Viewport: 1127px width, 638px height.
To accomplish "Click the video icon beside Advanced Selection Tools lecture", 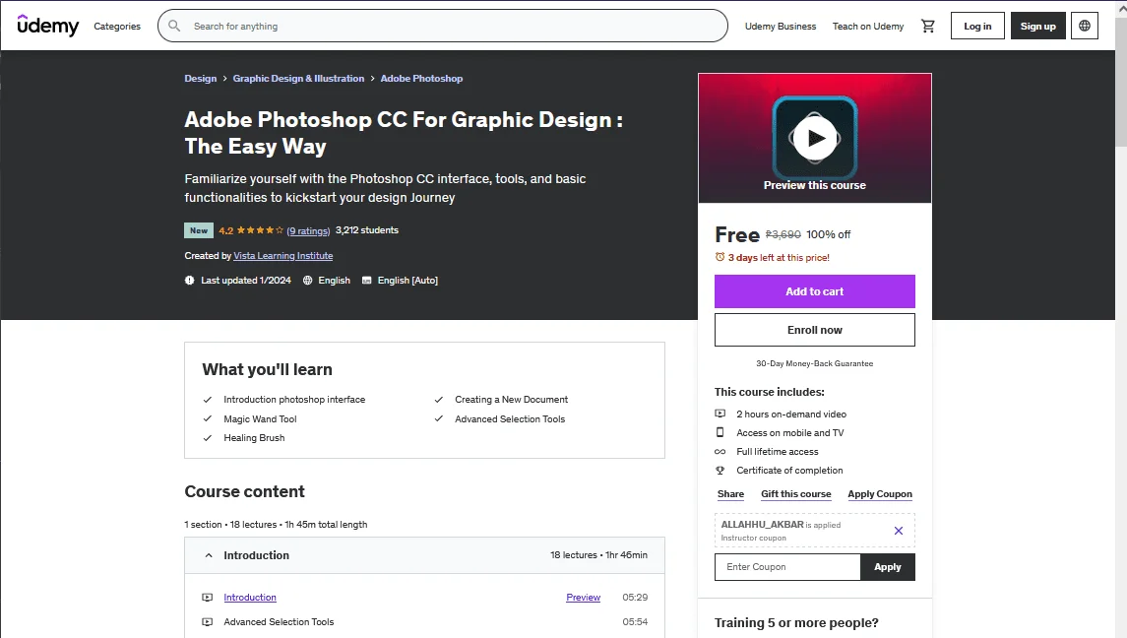I will (x=207, y=622).
